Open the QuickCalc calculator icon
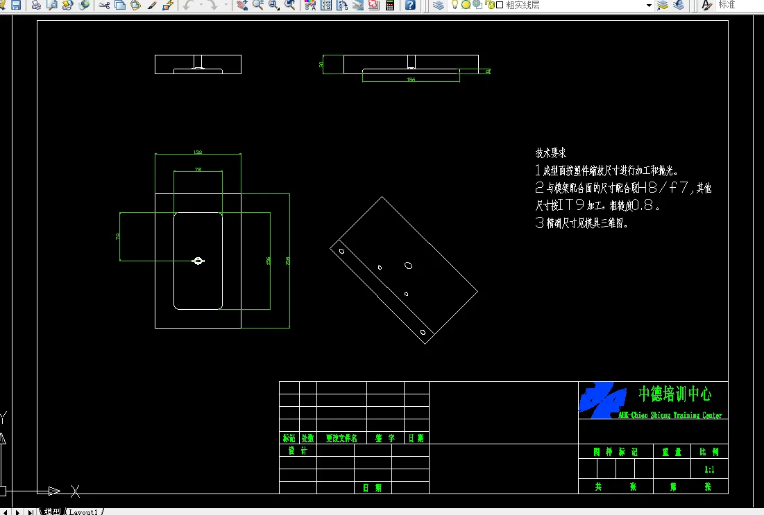 pyautogui.click(x=390, y=5)
